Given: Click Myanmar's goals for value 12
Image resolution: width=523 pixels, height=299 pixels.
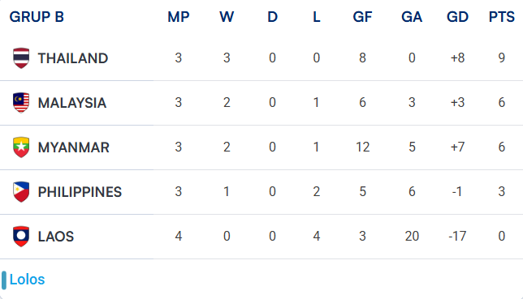Looking at the screenshot, I should (x=362, y=147).
